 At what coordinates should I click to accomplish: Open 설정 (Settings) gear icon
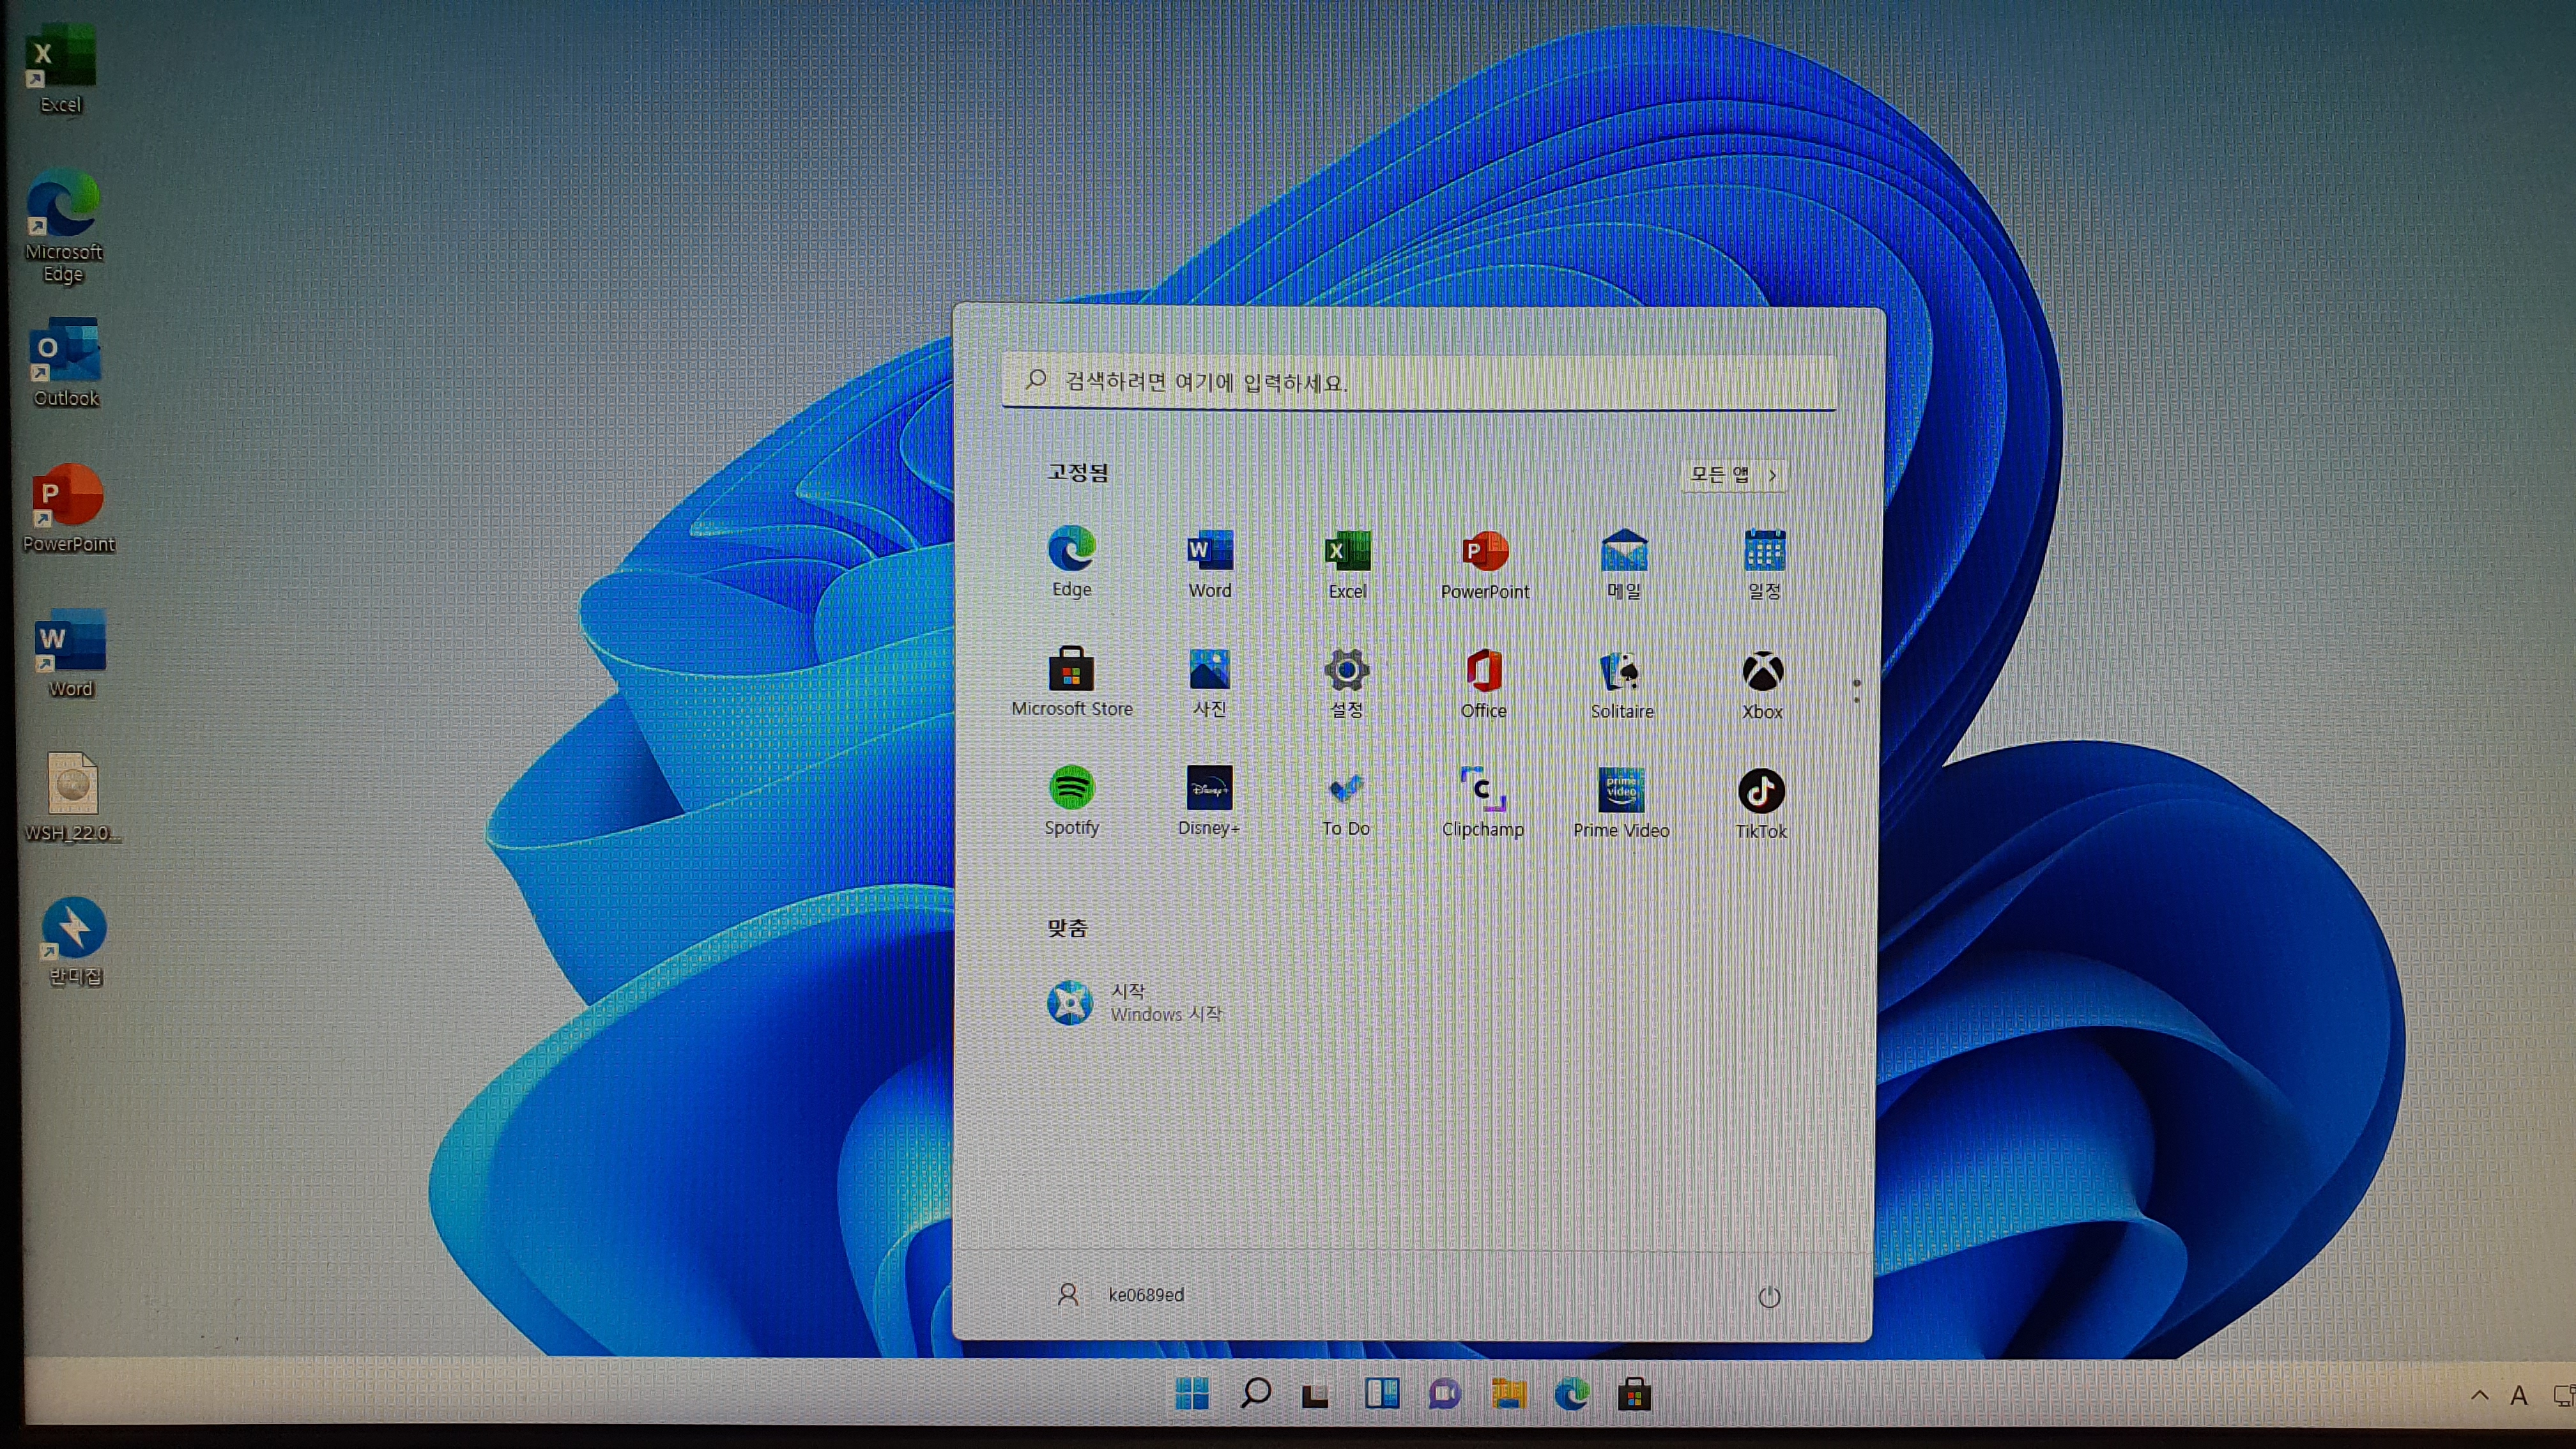pyautogui.click(x=1346, y=683)
